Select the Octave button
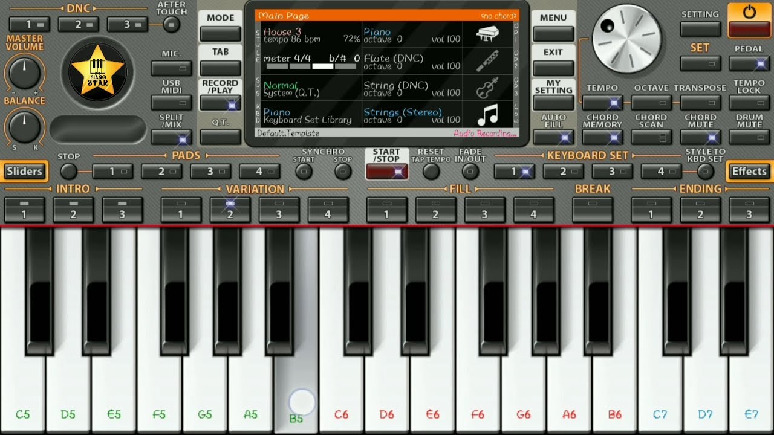 point(651,103)
